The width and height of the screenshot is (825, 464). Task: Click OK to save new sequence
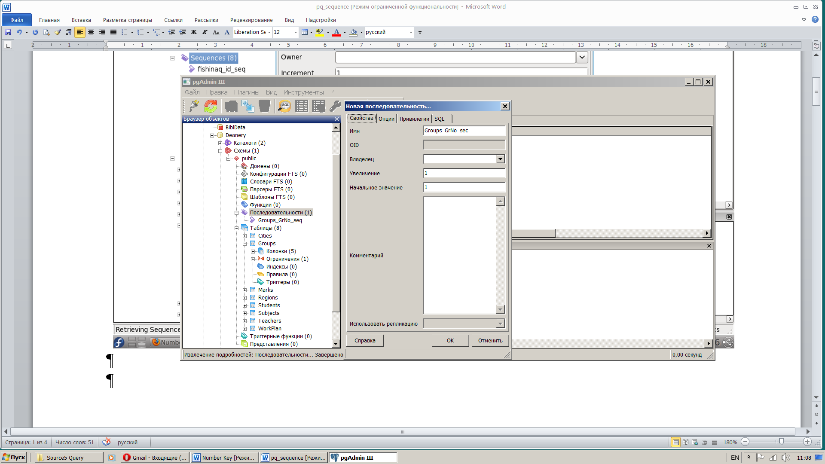pyautogui.click(x=450, y=340)
